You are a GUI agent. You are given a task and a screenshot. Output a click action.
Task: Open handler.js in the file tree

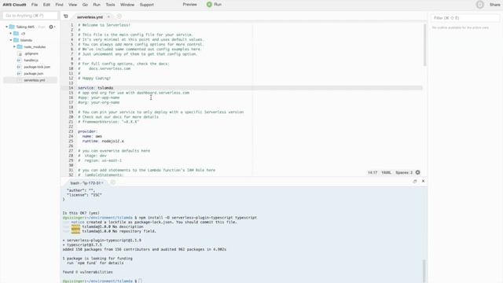[x=31, y=61]
